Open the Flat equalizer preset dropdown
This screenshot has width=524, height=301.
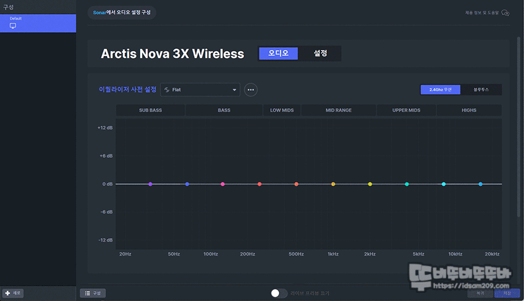(200, 90)
